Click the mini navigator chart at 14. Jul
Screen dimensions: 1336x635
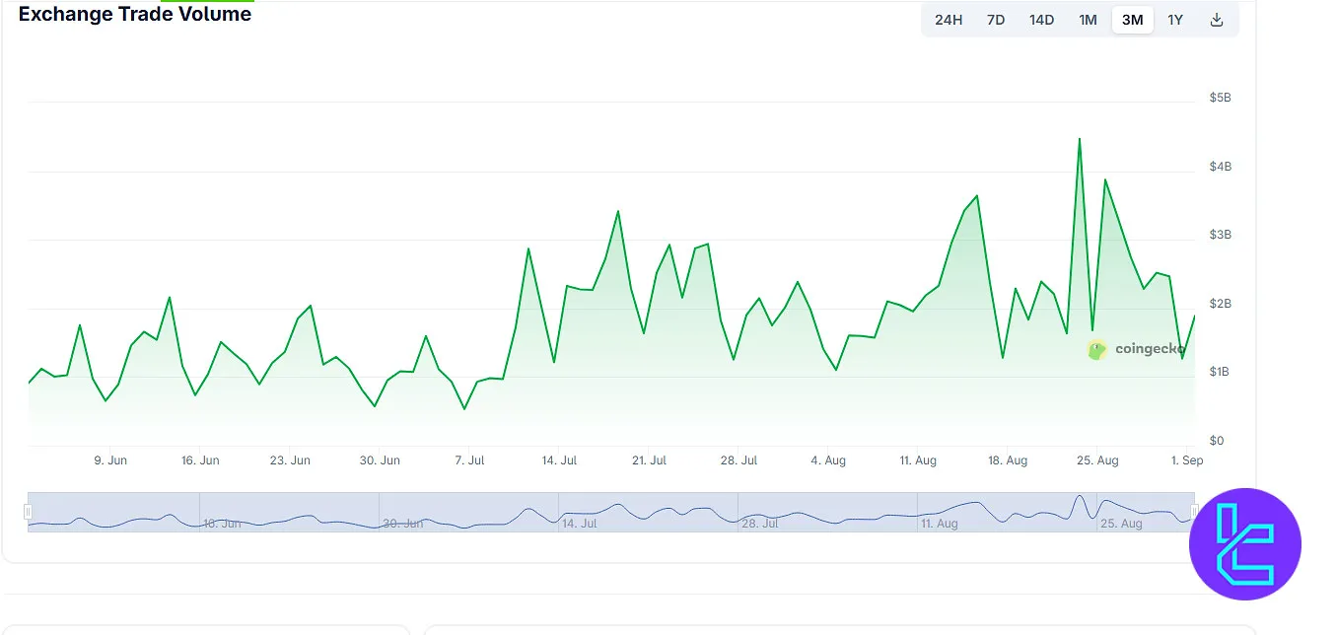(x=580, y=524)
